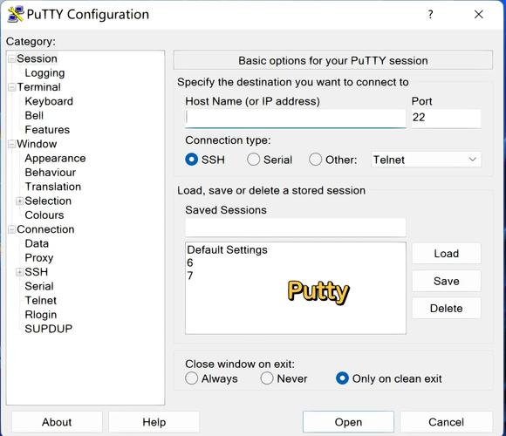Open Proxy settings

coord(39,257)
